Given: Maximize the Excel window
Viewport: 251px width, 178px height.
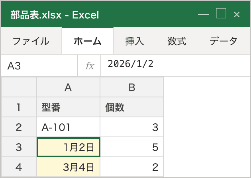Looking at the screenshot, I should pyautogui.click(x=221, y=14).
